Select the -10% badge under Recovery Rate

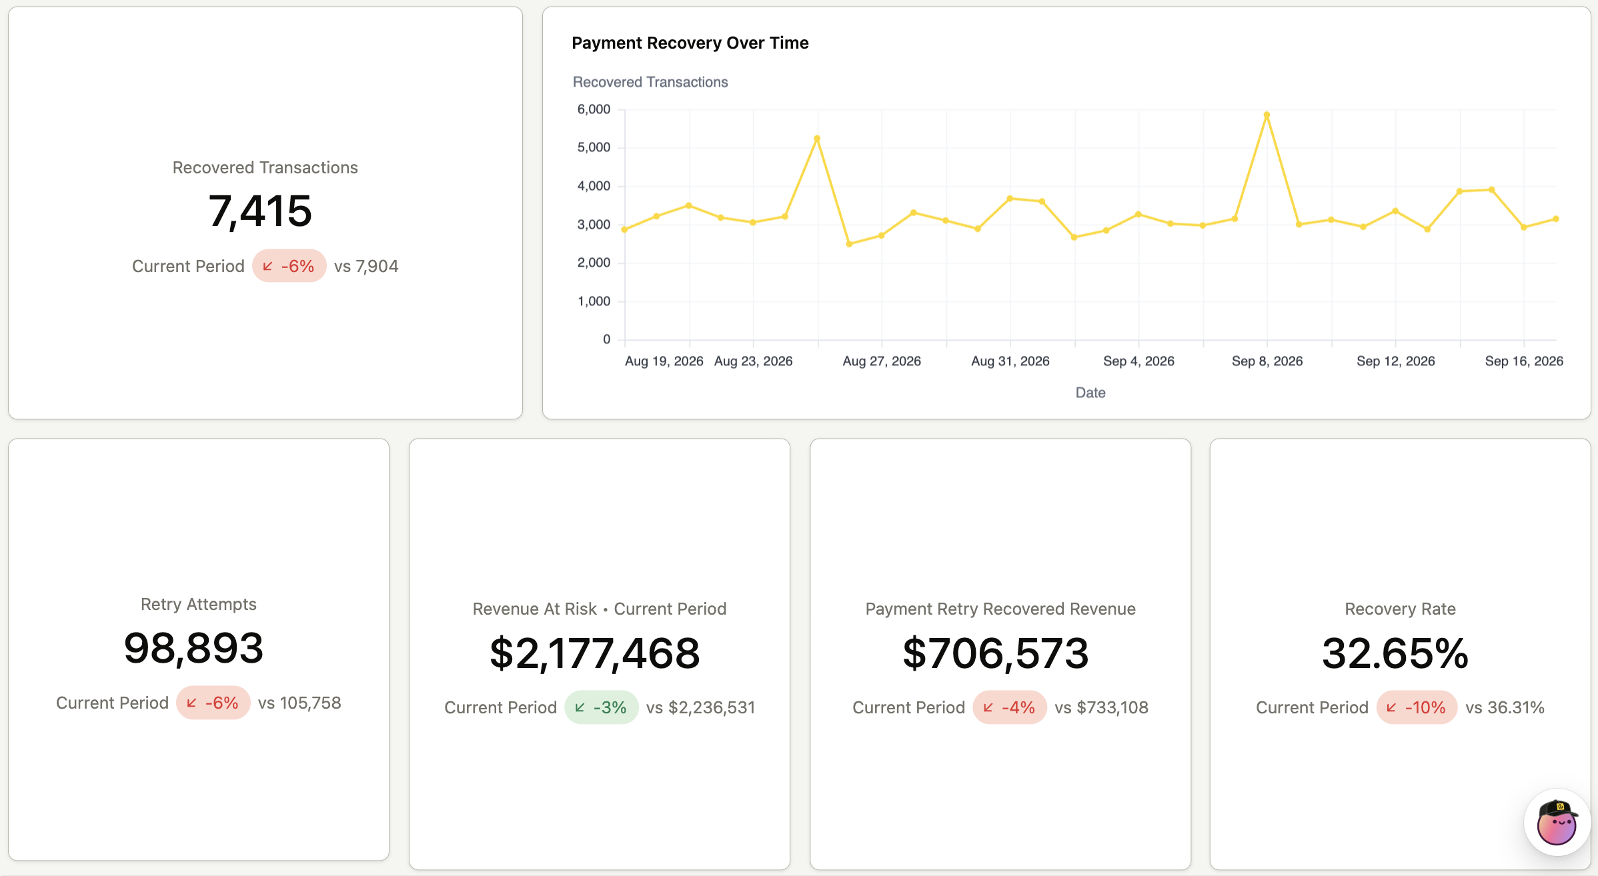tap(1417, 707)
